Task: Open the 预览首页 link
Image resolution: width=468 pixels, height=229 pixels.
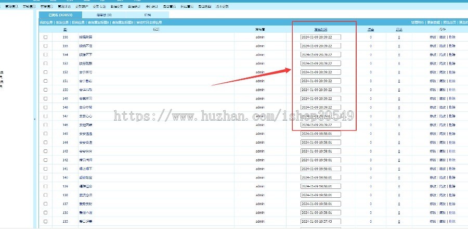Action: 449,22
